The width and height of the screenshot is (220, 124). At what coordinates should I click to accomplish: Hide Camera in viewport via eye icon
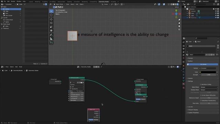coord(216,11)
